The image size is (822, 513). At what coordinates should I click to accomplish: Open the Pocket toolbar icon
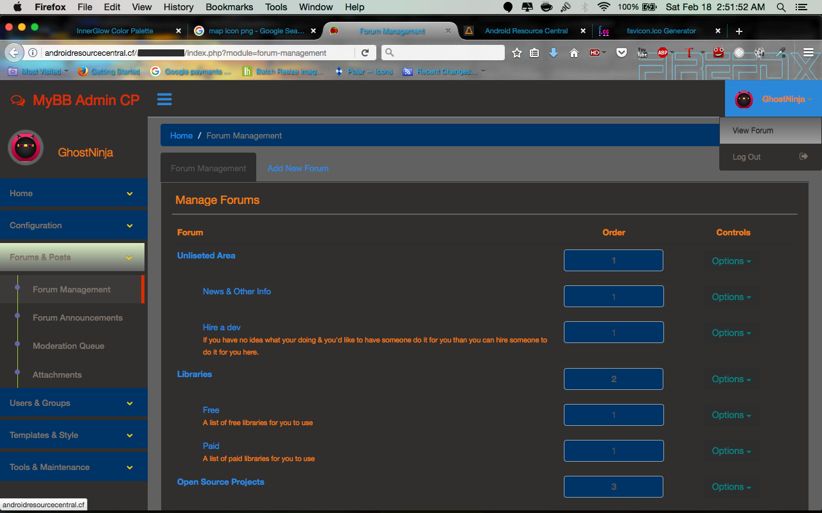(x=621, y=53)
